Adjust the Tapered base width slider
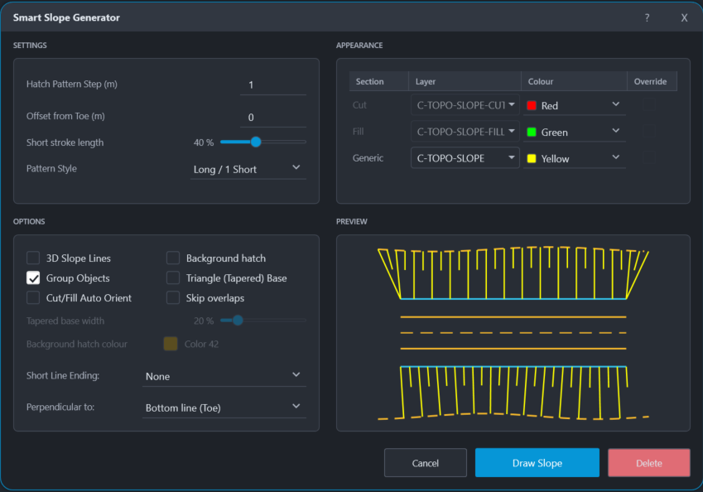 263,321
